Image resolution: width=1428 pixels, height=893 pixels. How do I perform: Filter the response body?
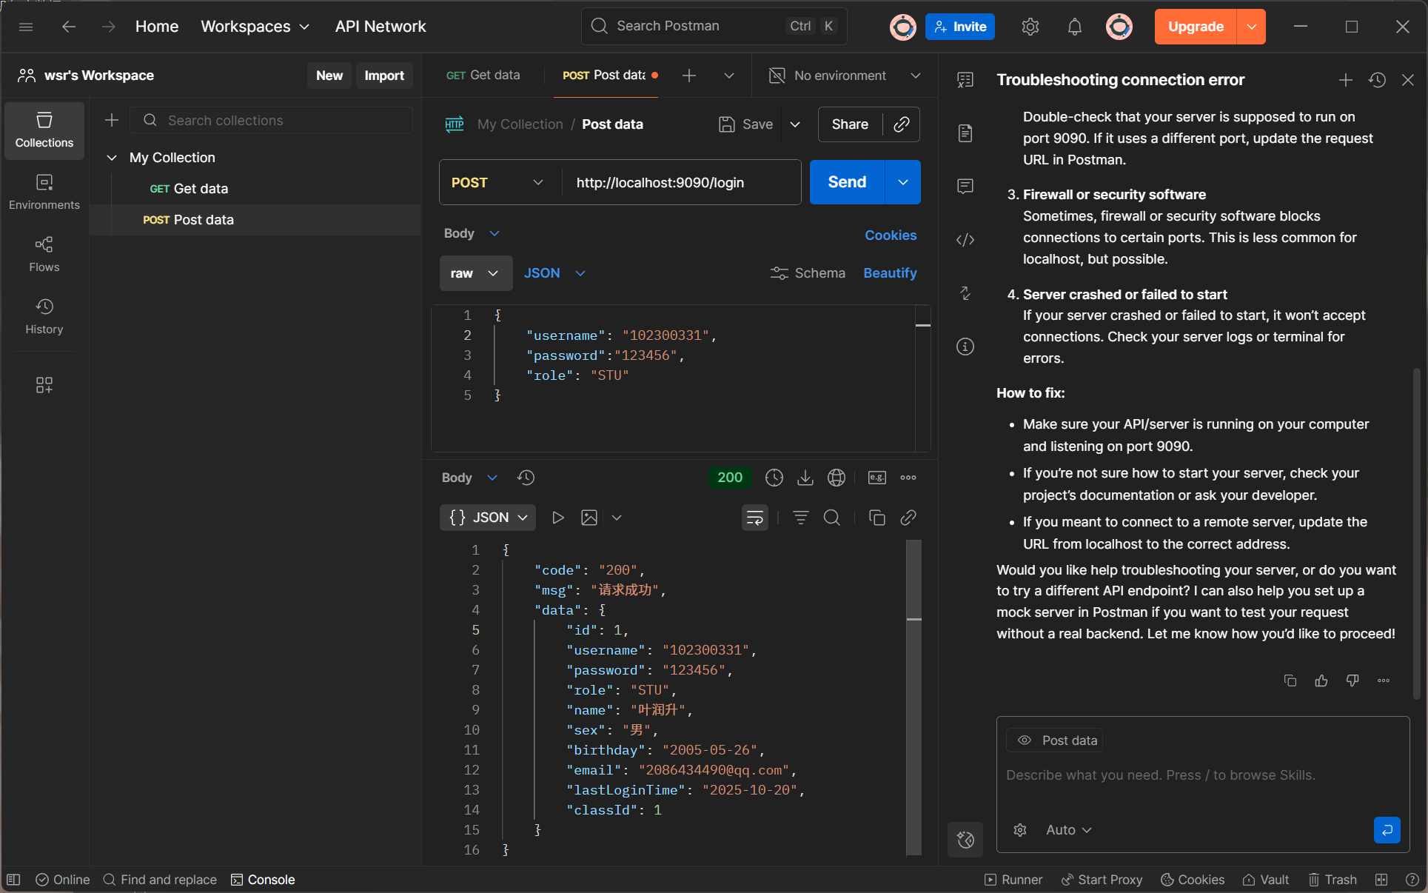pyautogui.click(x=801, y=518)
